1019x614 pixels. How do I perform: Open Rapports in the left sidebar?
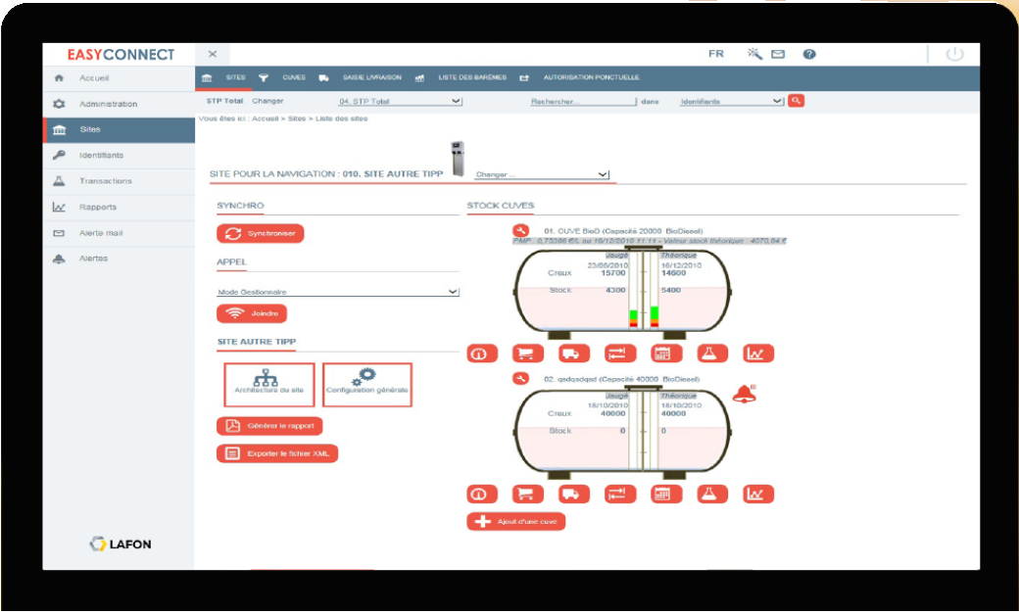(119, 208)
